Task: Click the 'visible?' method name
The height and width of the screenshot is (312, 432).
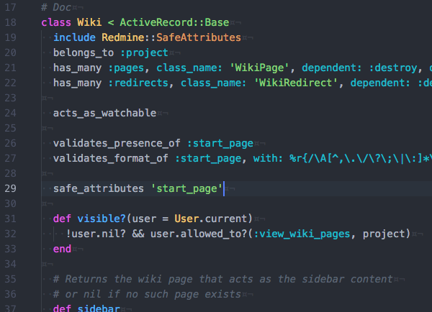Action: tap(102, 219)
